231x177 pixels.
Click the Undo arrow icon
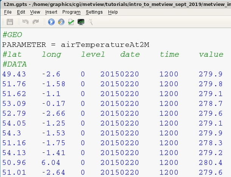pyautogui.click(x=25, y=22)
